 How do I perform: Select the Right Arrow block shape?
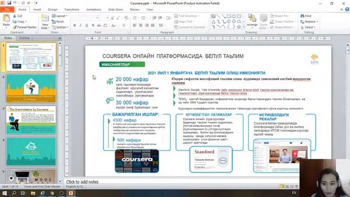coord(229,22)
